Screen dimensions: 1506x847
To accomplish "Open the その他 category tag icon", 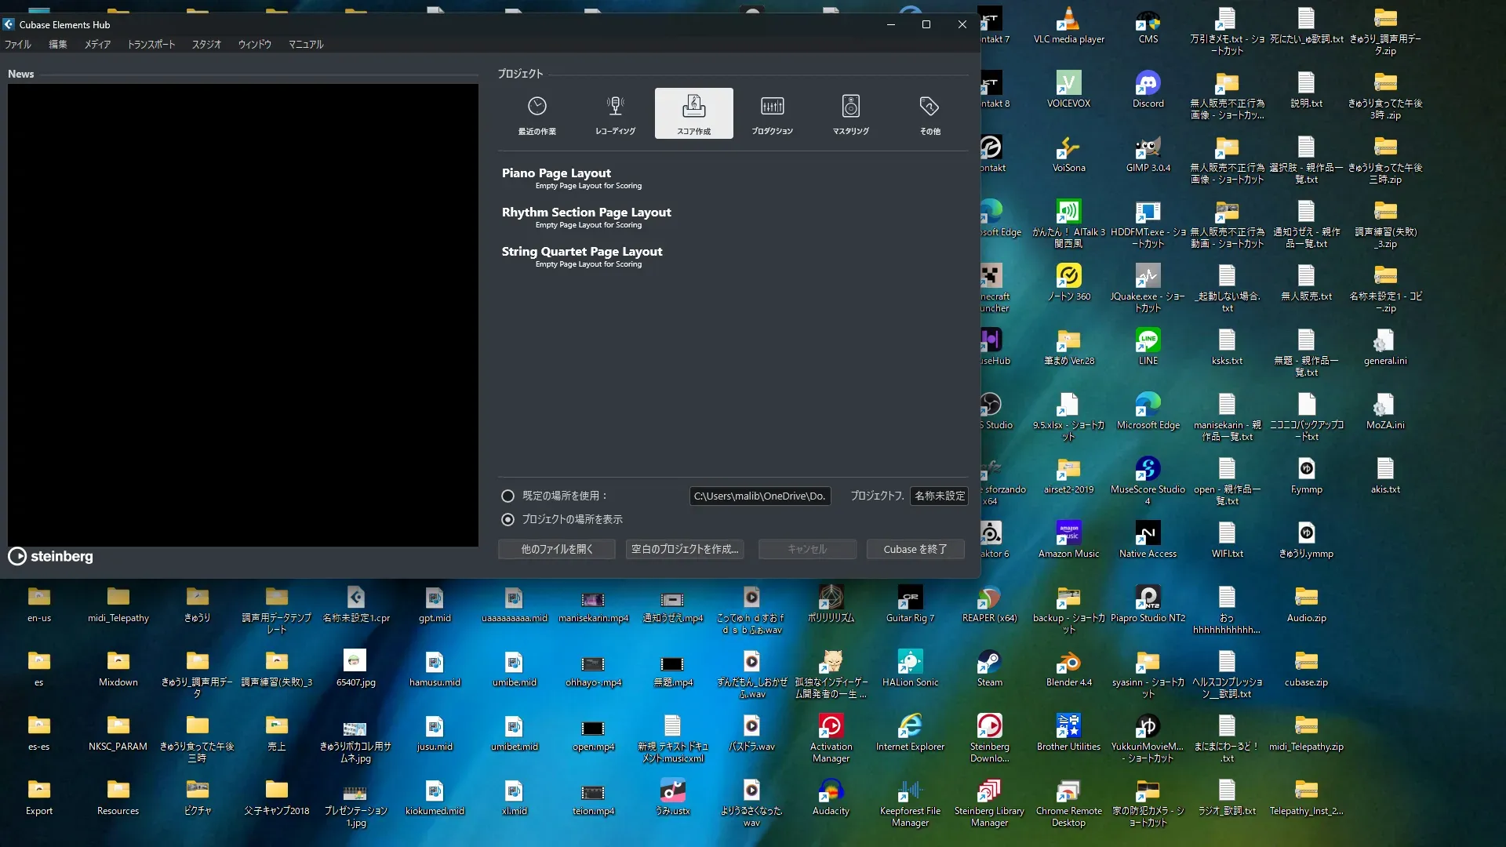I will pyautogui.click(x=929, y=114).
